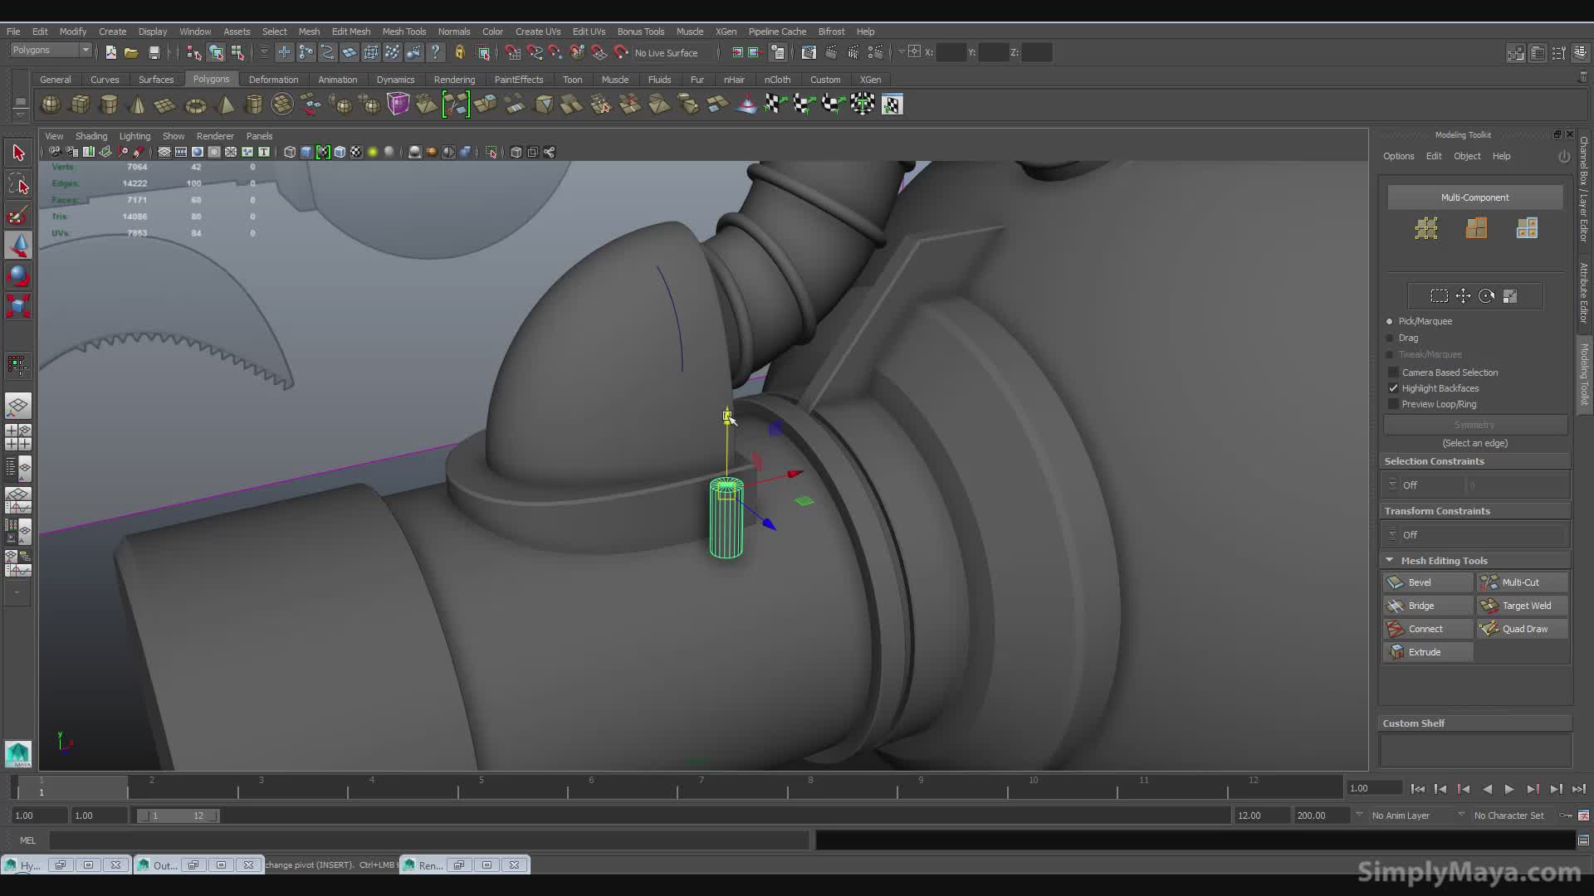This screenshot has width=1594, height=896.
Task: Click the Target Weld button
Action: [x=1523, y=606]
